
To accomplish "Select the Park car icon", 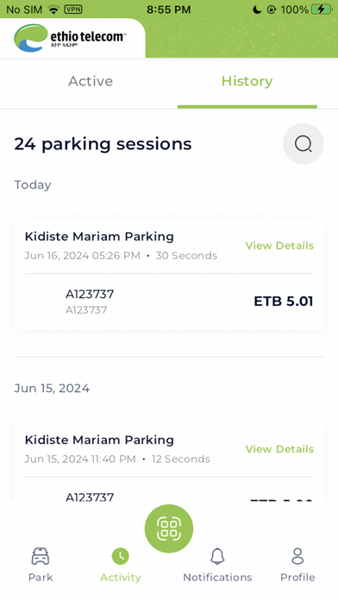I will tap(41, 556).
